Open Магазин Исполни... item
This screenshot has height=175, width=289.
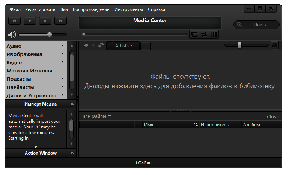coord(32,71)
